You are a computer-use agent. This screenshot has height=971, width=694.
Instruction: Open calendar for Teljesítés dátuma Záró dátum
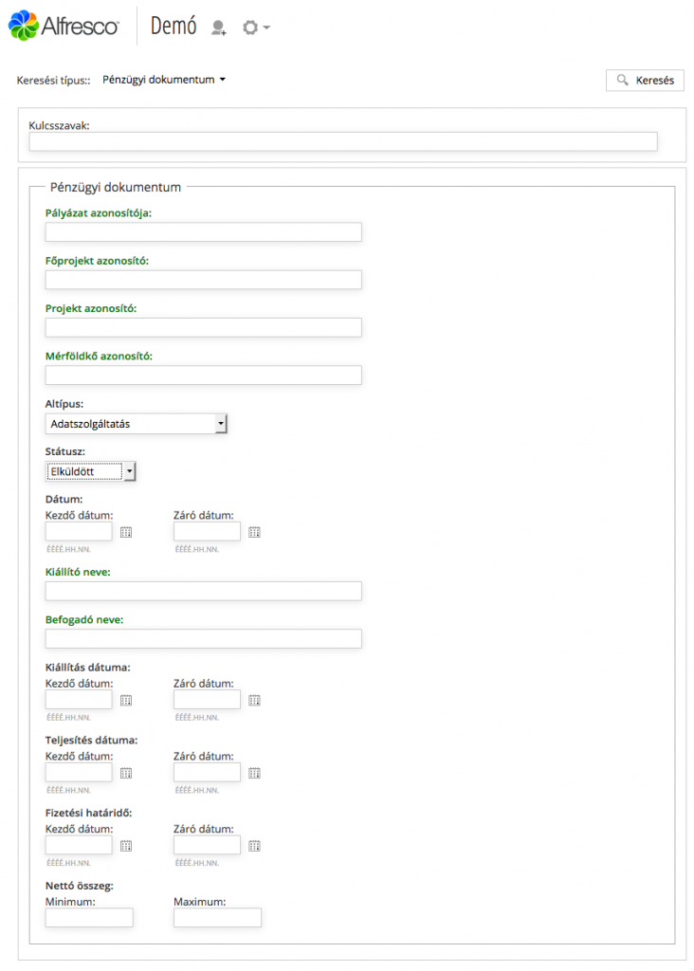click(254, 773)
